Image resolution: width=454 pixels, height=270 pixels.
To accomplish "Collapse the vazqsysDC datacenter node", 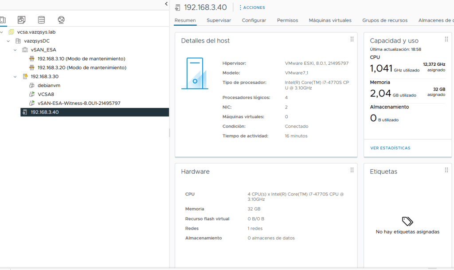I will click(8, 41).
